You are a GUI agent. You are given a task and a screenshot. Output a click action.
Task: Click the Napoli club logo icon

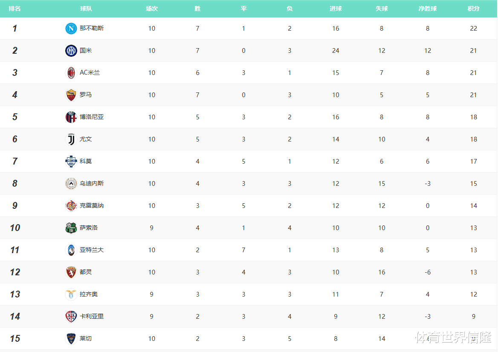tap(71, 29)
